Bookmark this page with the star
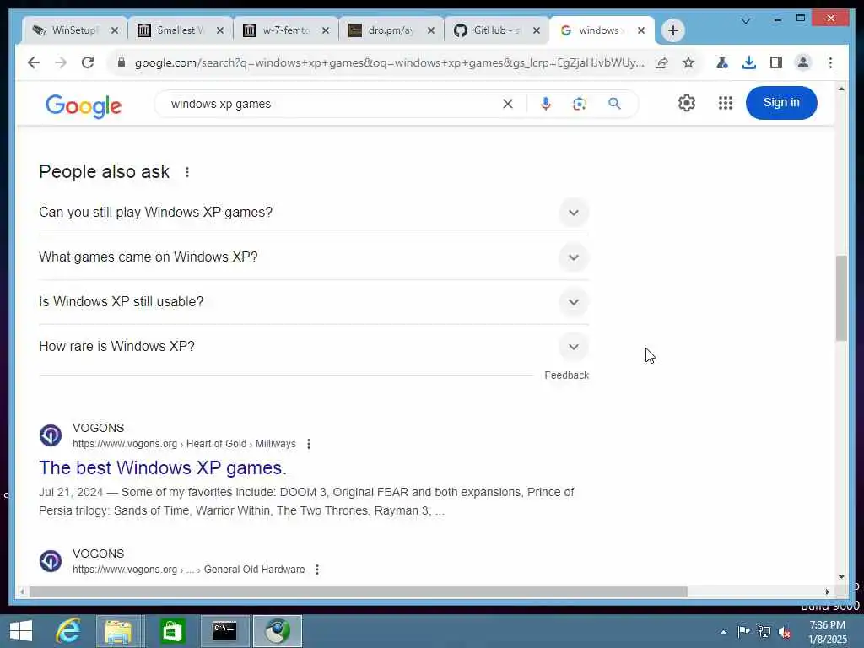 [688, 62]
